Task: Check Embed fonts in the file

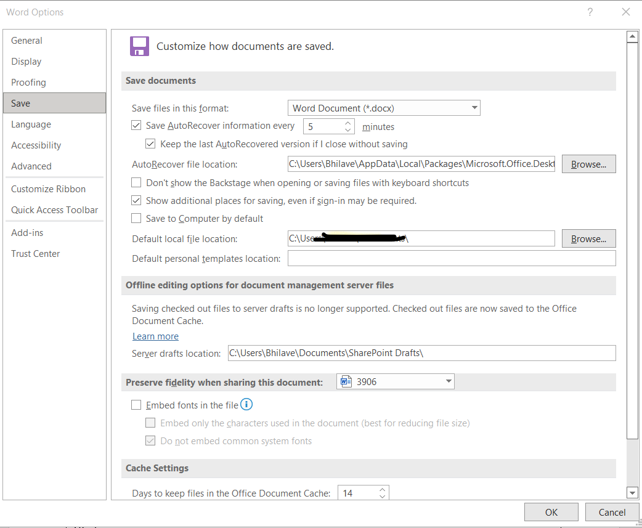Action: [x=137, y=405]
